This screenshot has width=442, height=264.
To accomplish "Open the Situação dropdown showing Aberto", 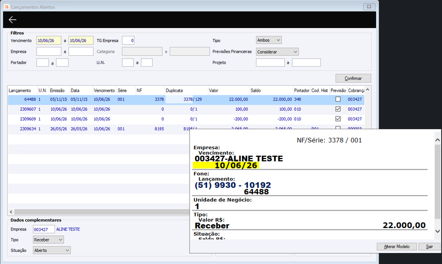I will pos(51,250).
